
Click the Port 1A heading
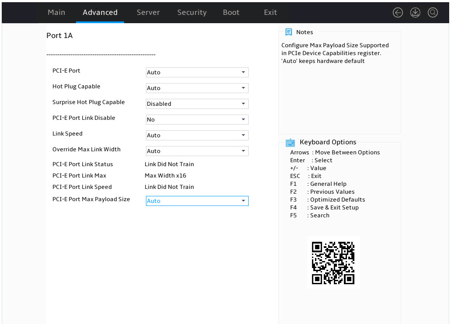(60, 36)
